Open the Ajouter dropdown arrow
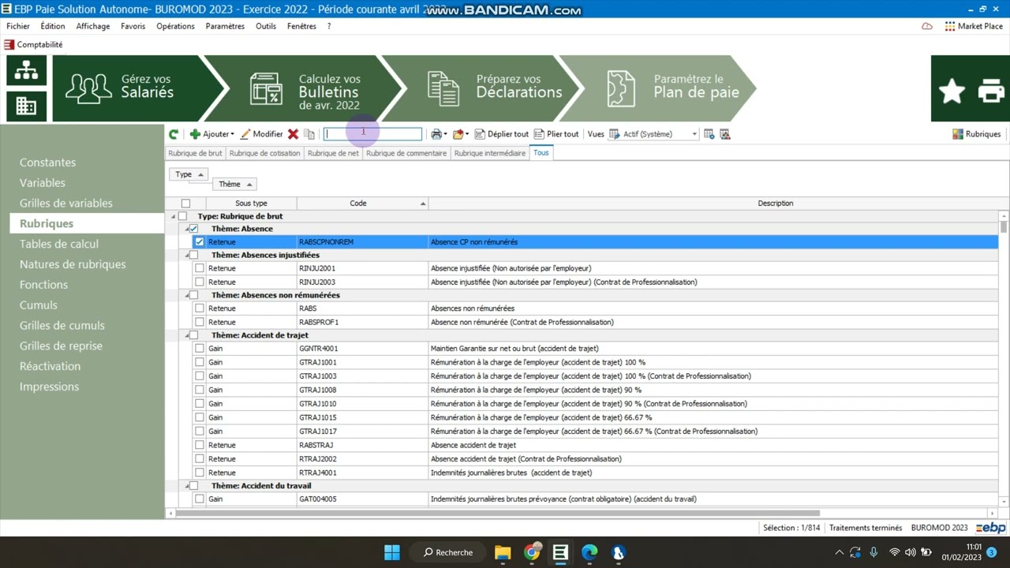The image size is (1010, 568). (x=232, y=134)
